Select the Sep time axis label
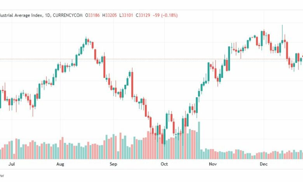Viewport: 303px width, 182px height. coord(113,164)
